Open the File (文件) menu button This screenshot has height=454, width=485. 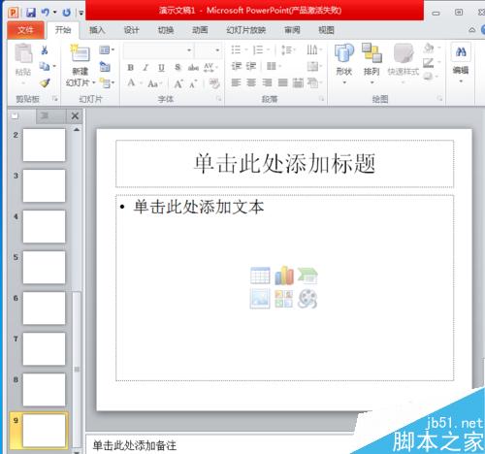coord(25,30)
